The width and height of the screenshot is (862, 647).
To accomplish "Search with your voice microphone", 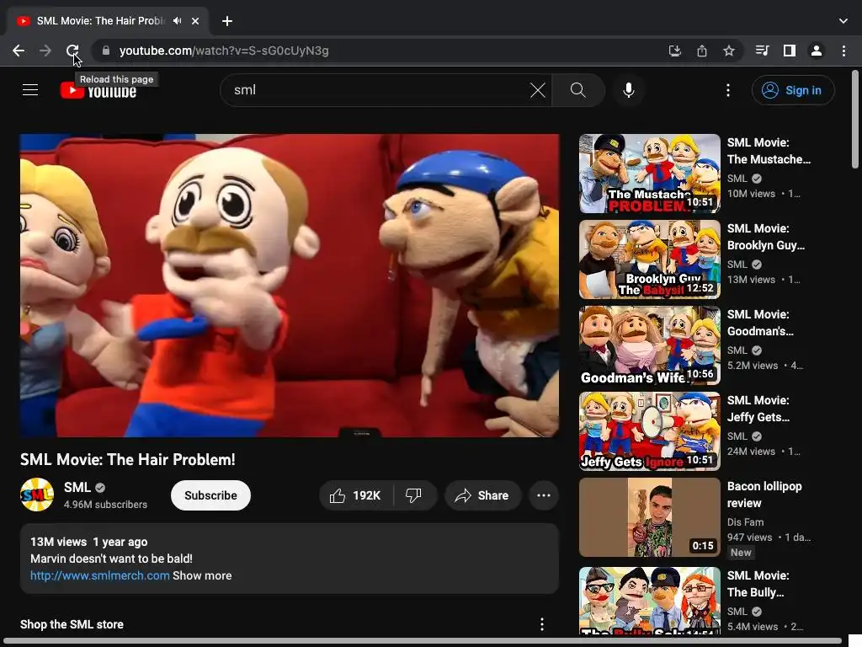I will click(628, 89).
